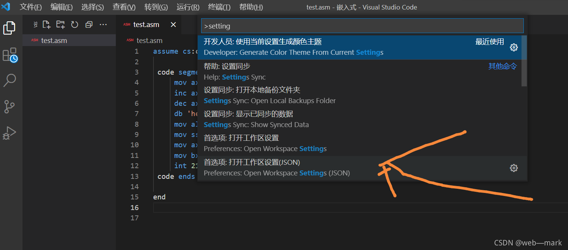Place cursor on the 'end' line
The image size is (568, 250).
pos(159,197)
